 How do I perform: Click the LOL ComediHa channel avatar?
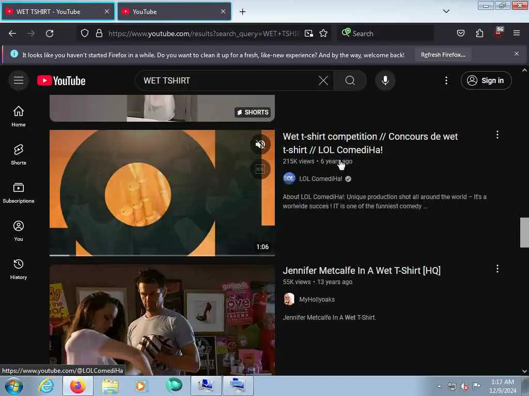[289, 178]
